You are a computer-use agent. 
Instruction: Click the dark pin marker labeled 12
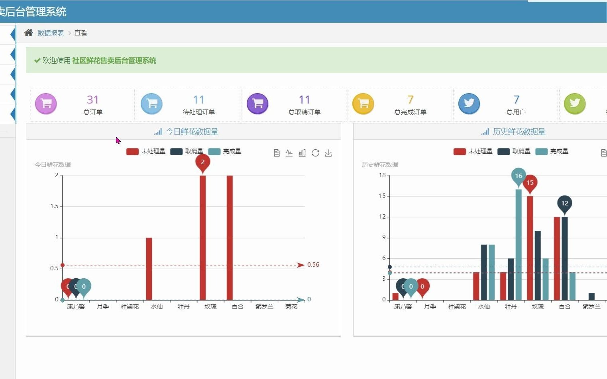click(x=565, y=204)
